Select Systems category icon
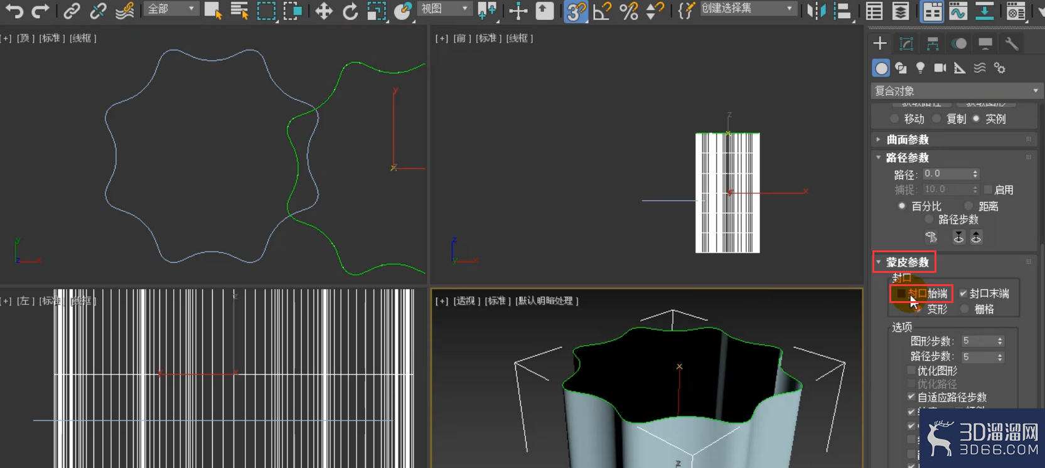 pos(1000,68)
